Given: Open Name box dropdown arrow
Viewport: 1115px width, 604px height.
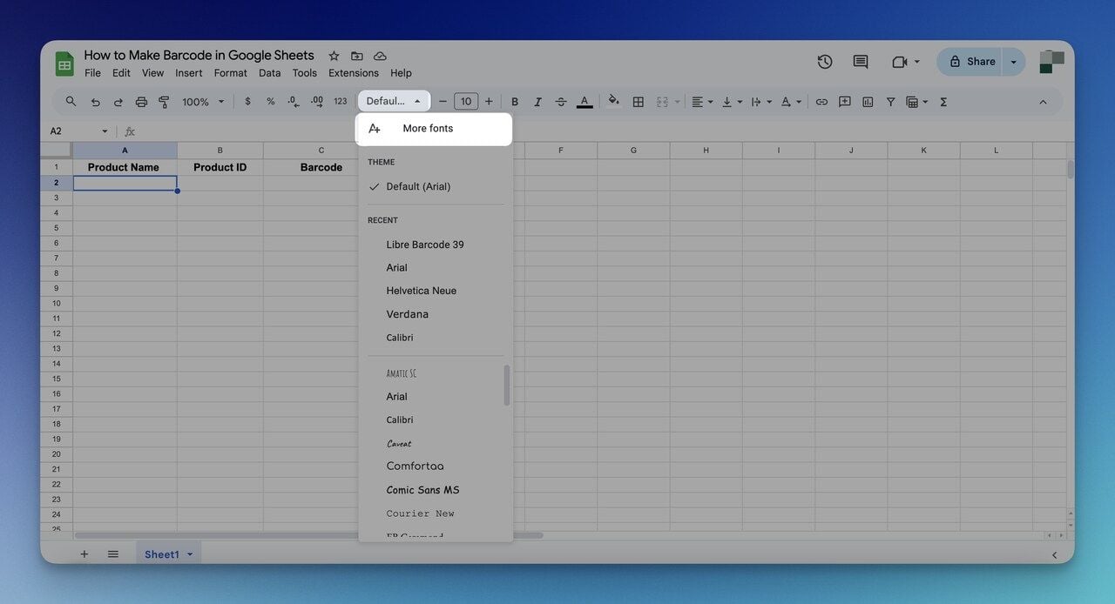Looking at the screenshot, I should 105,131.
